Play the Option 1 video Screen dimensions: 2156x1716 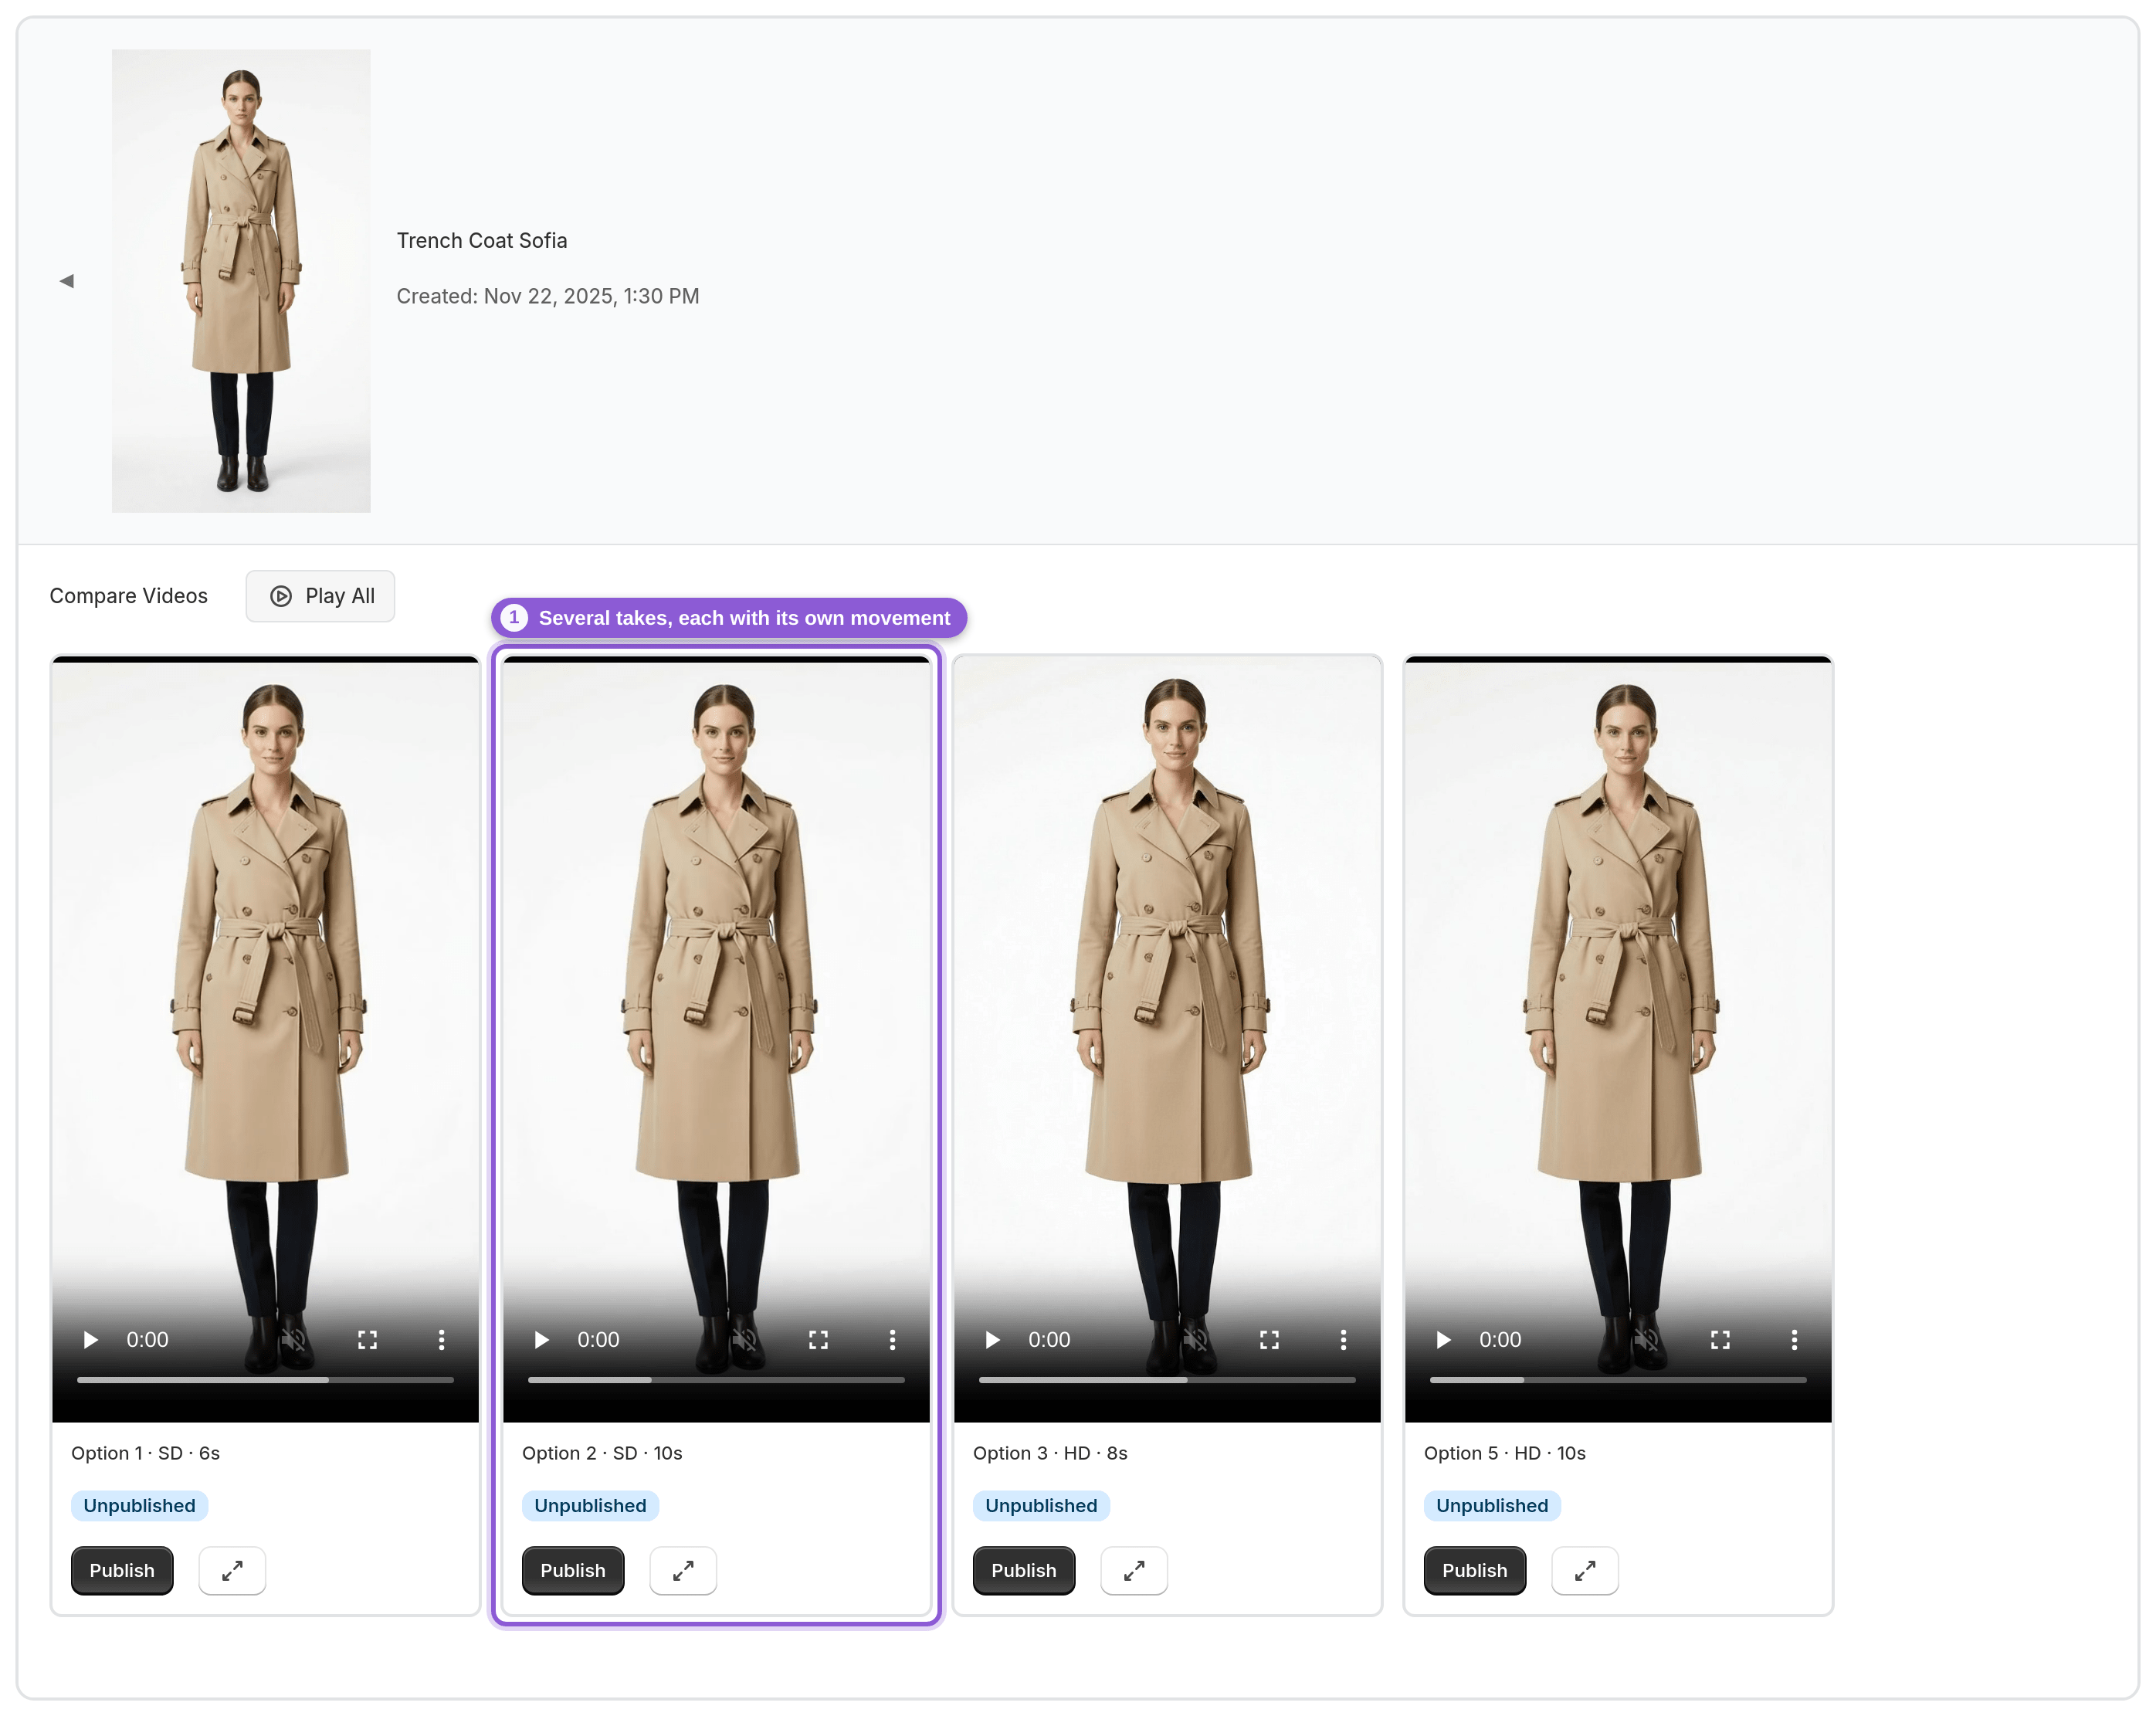(x=90, y=1340)
